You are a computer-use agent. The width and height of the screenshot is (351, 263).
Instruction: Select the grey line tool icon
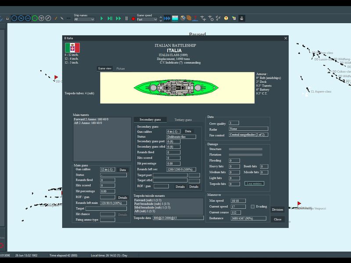click(62, 18)
